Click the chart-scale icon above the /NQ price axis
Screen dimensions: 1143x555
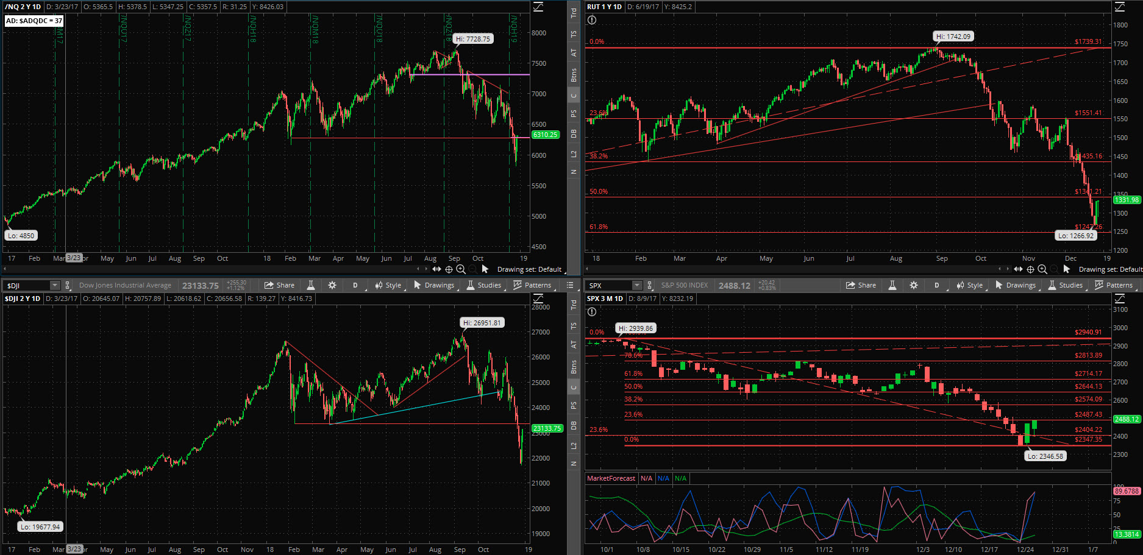(x=538, y=7)
